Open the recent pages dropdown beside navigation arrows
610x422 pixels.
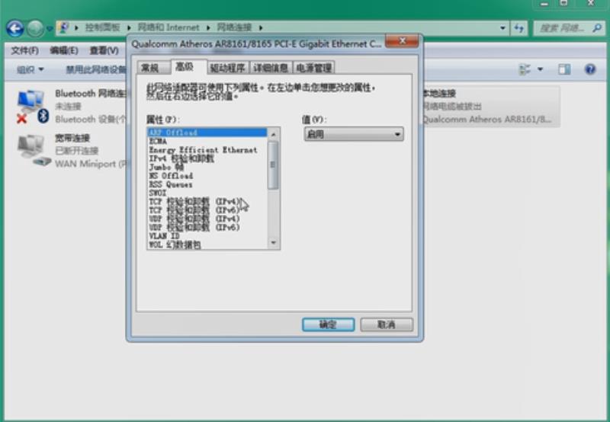[x=50, y=28]
